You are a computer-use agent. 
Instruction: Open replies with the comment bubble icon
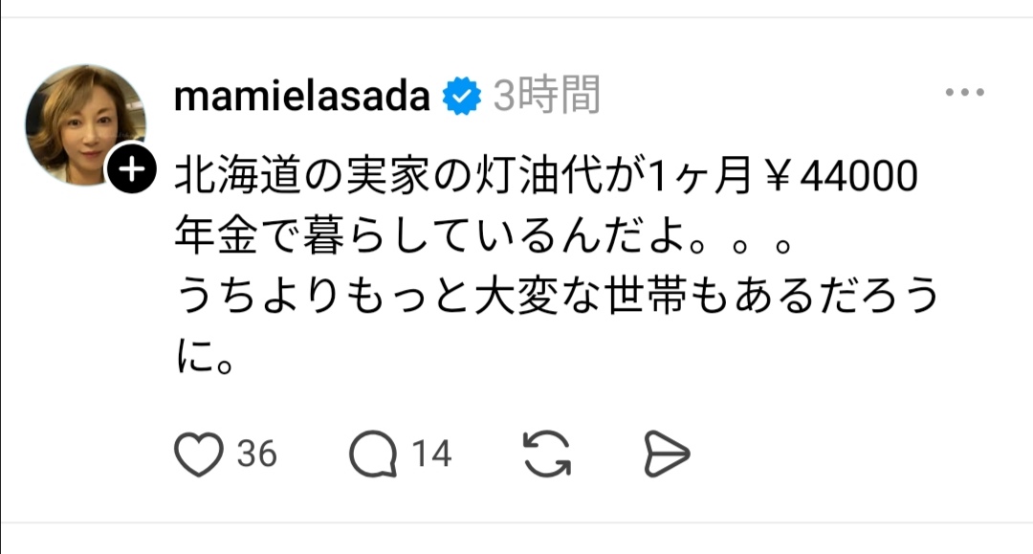tap(373, 453)
